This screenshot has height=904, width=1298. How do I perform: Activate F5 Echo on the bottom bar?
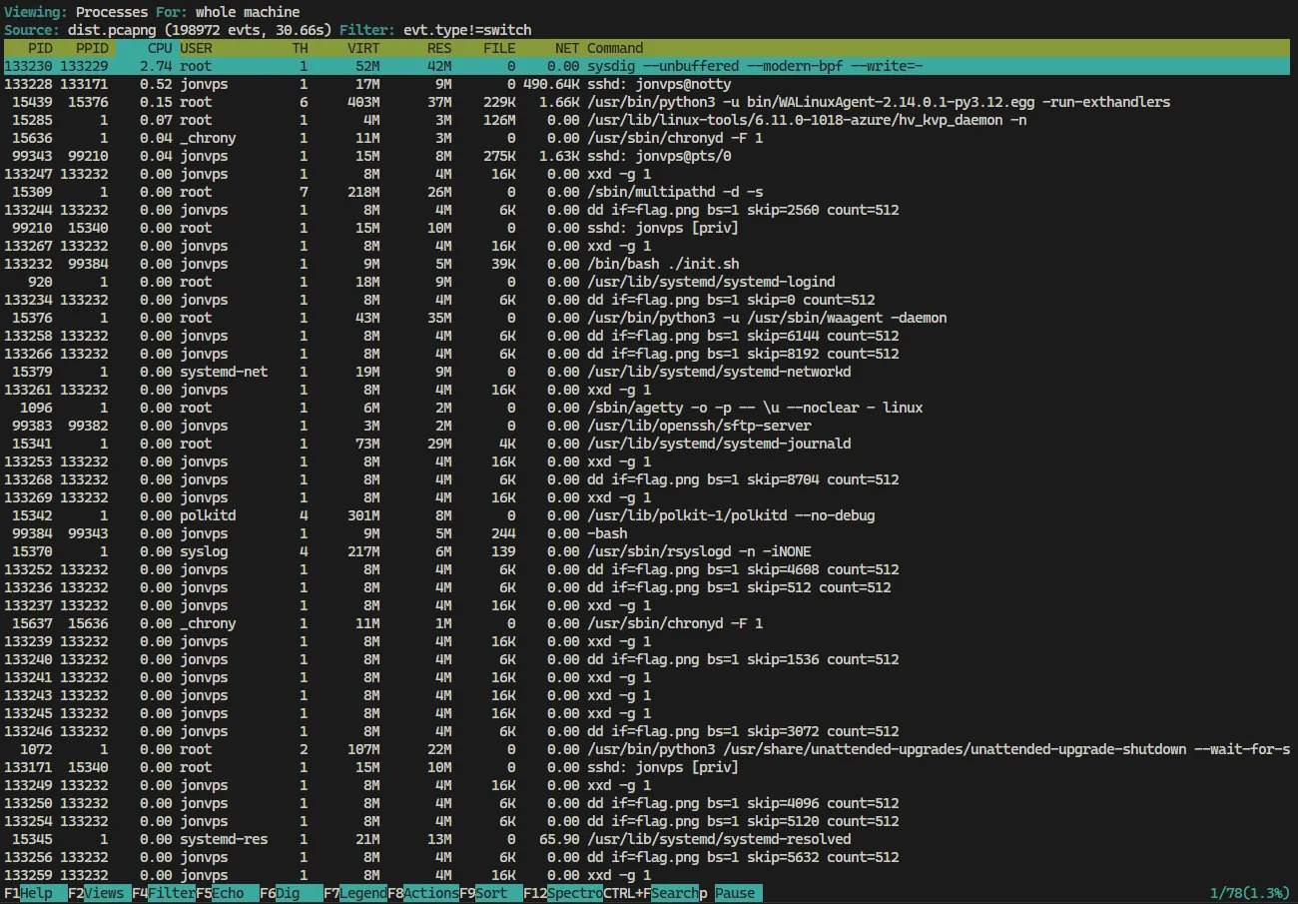[228, 893]
